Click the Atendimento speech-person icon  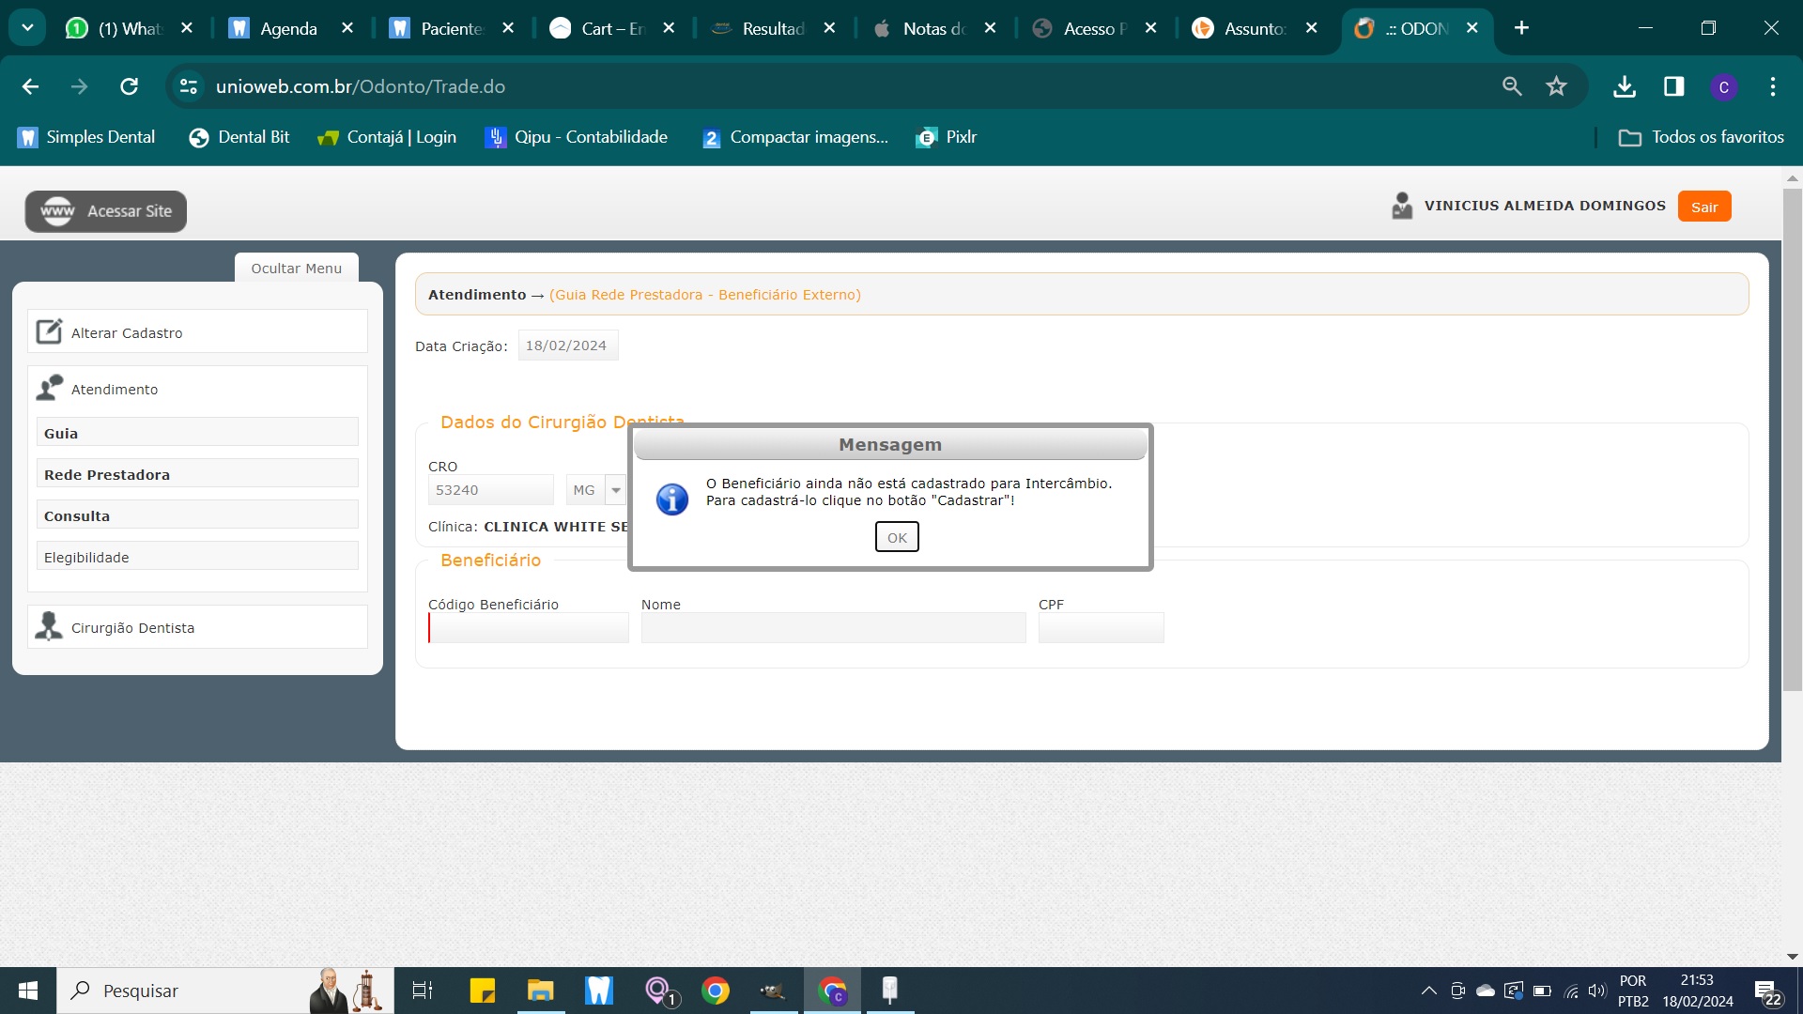(x=49, y=388)
